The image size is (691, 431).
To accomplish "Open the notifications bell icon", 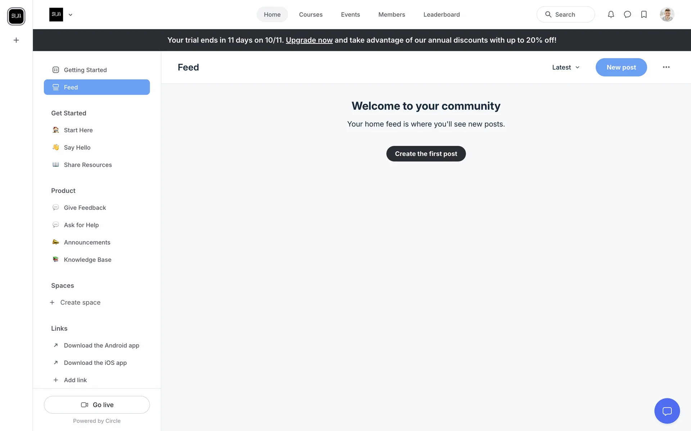I will click(611, 14).
